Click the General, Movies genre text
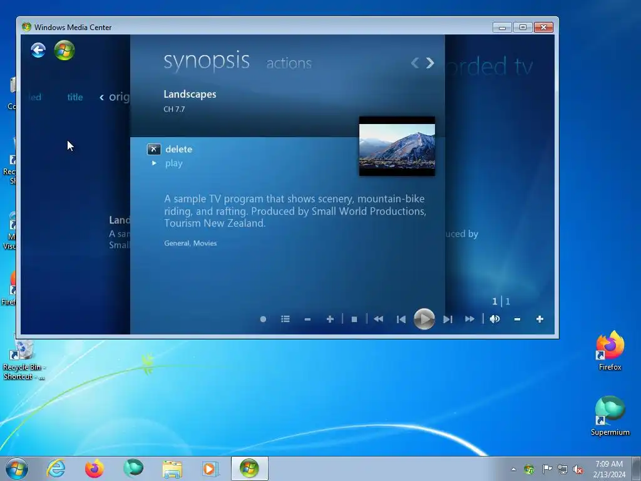The image size is (641, 481). point(190,244)
